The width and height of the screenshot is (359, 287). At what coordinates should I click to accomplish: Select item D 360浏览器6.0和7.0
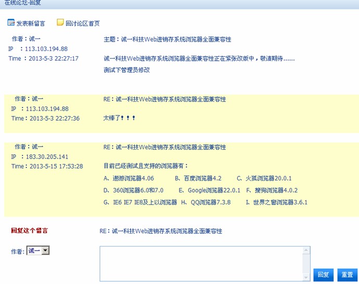click(134, 190)
